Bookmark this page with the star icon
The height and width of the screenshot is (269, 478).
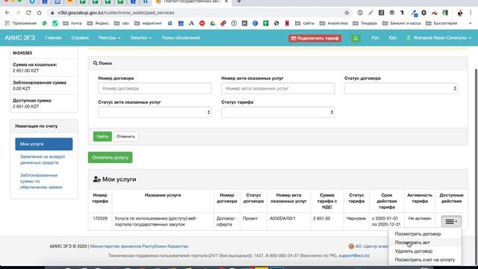[347, 13]
